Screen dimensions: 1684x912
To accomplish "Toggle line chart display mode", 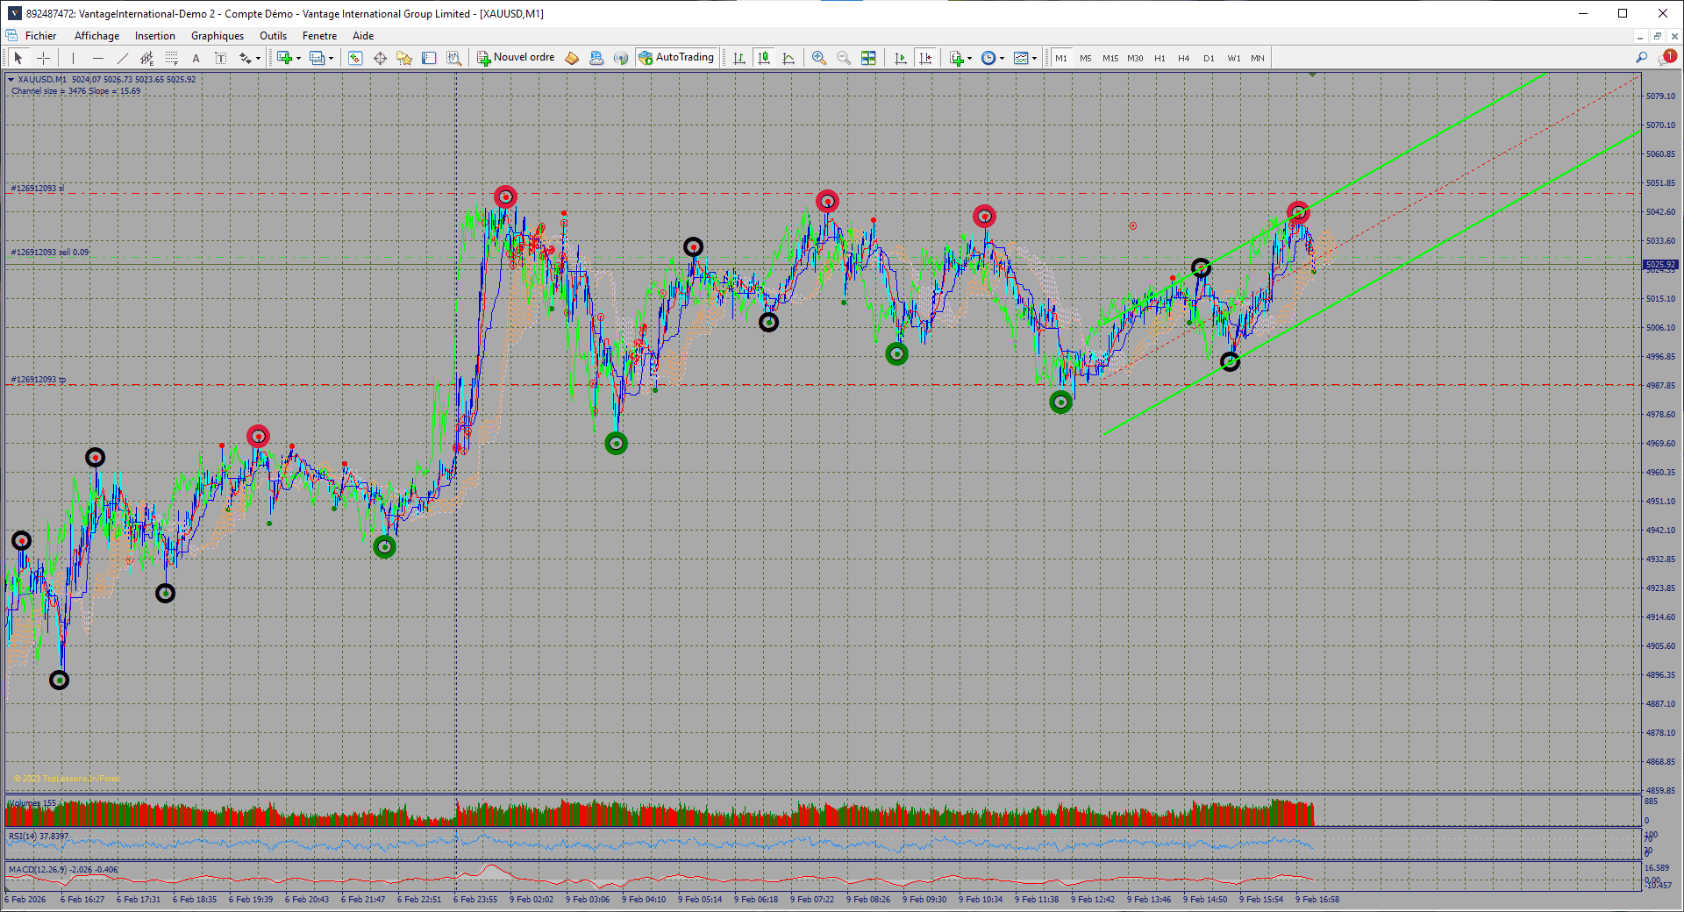I will (x=788, y=58).
